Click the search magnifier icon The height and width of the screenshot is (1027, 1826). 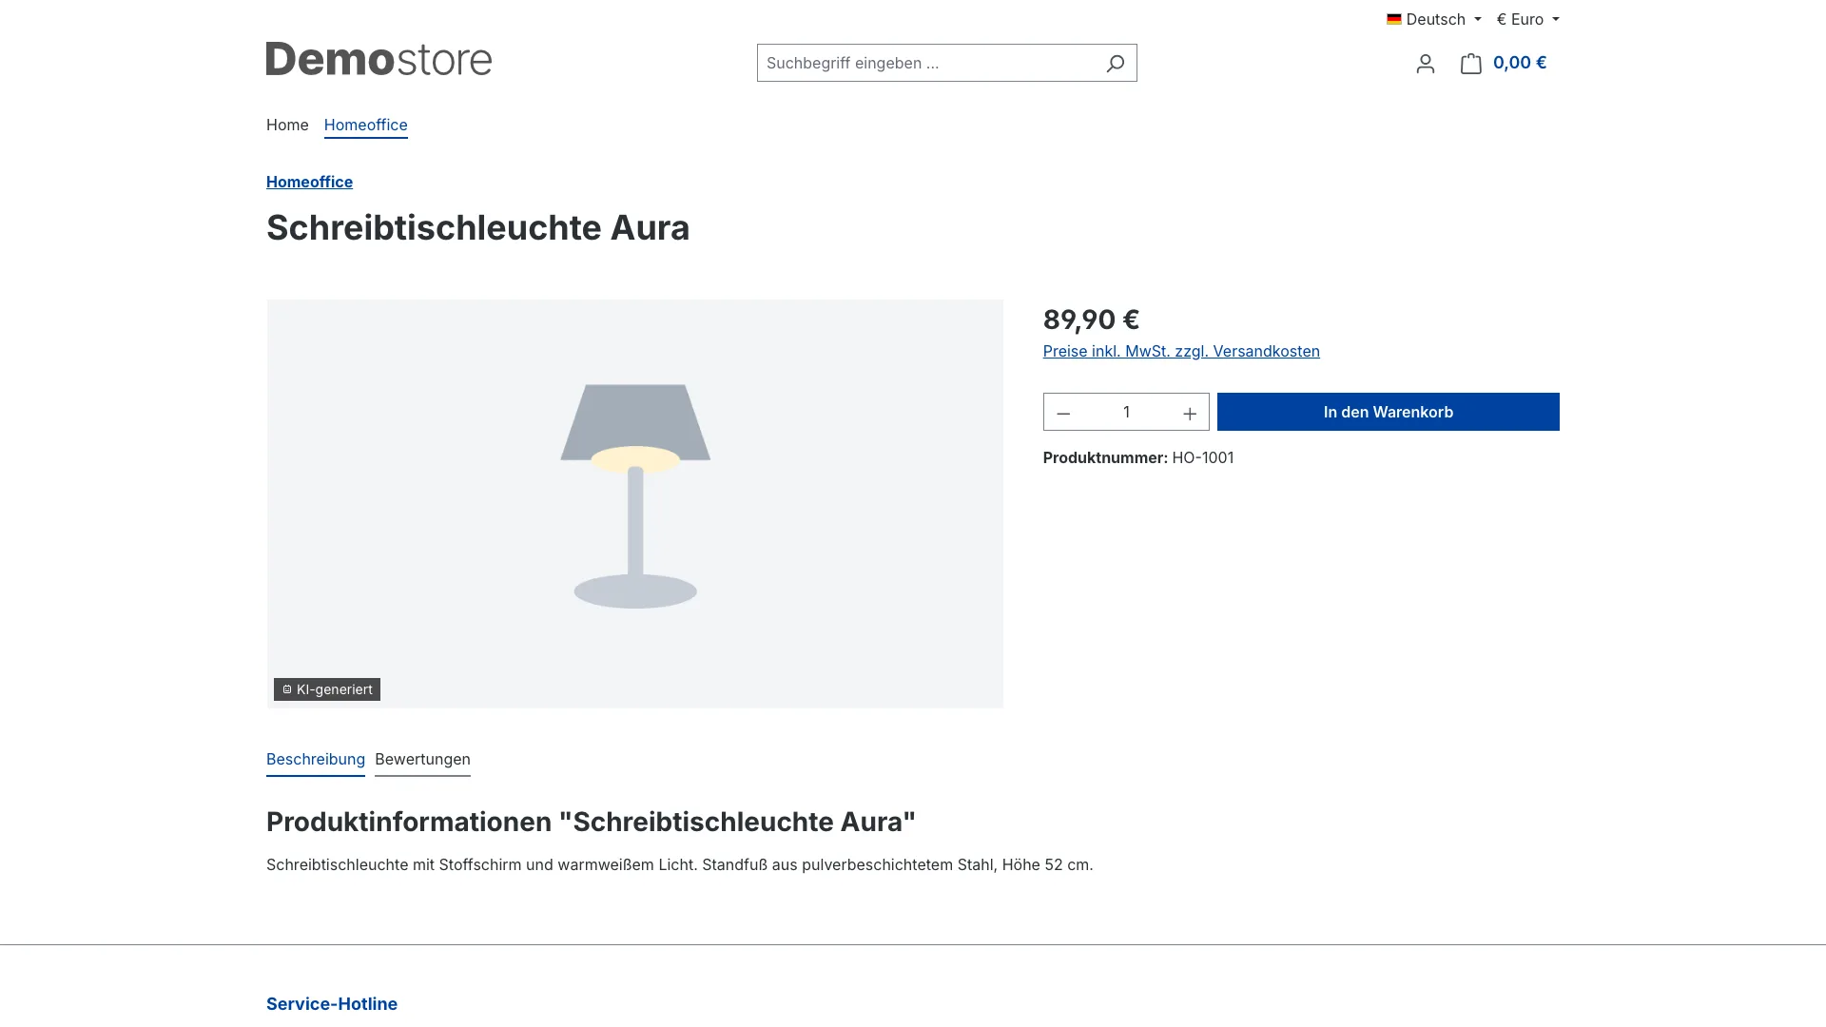tap(1115, 63)
